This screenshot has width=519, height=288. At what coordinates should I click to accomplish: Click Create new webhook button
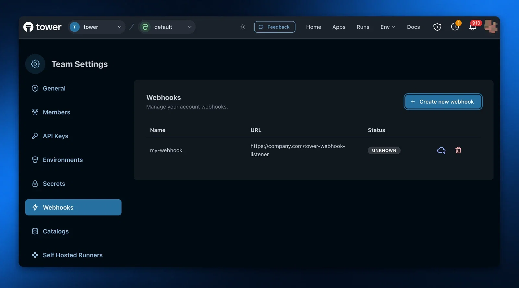[443, 102]
